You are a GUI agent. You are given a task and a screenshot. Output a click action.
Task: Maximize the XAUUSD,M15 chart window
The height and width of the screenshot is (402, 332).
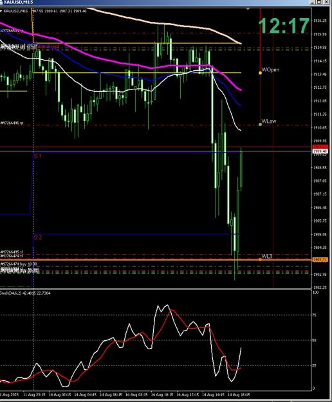click(x=319, y=2)
